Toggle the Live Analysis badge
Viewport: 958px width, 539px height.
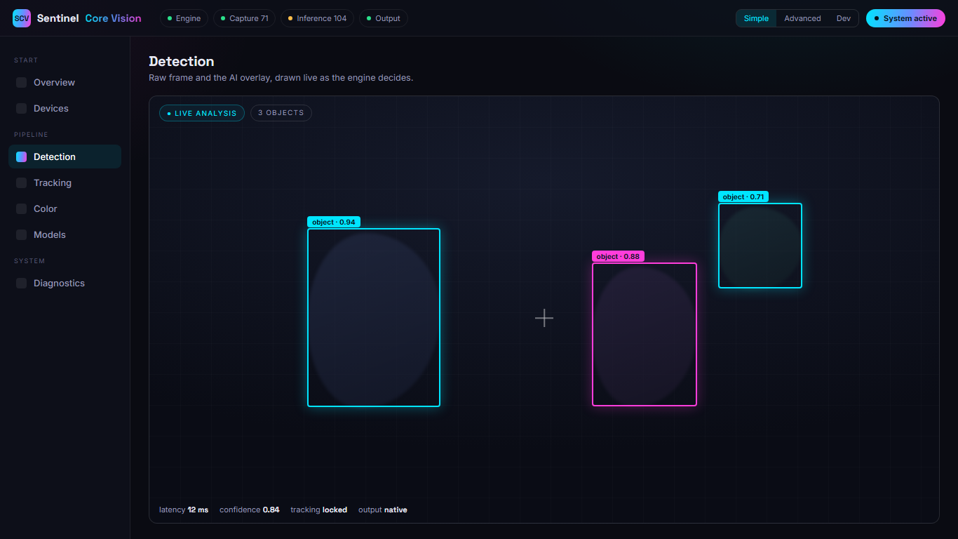pos(202,113)
